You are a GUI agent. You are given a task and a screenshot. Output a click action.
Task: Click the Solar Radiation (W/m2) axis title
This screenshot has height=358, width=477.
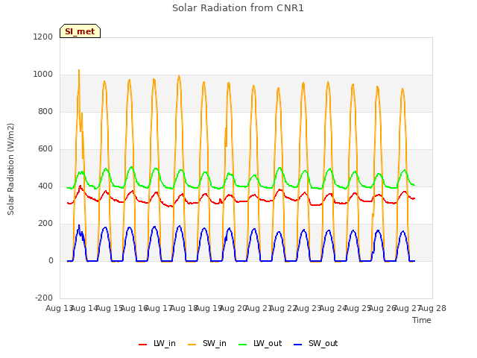pos(10,169)
